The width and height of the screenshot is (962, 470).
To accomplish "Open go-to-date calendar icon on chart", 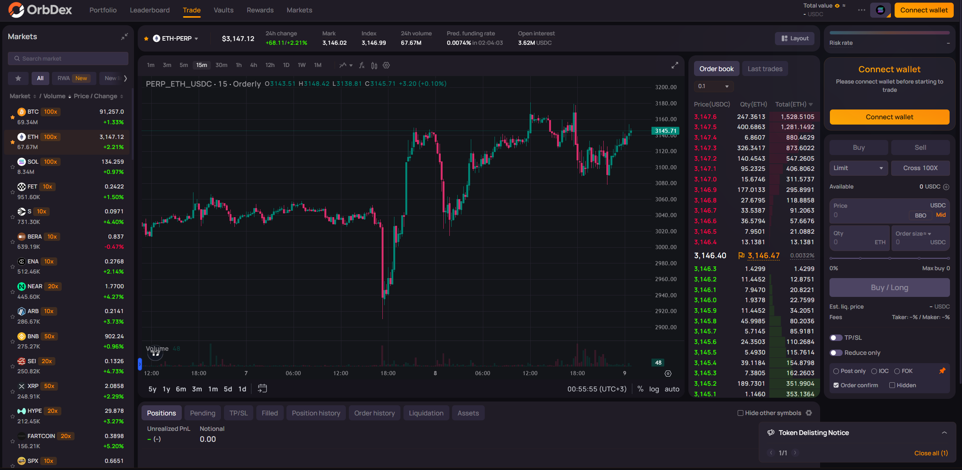I will point(262,388).
